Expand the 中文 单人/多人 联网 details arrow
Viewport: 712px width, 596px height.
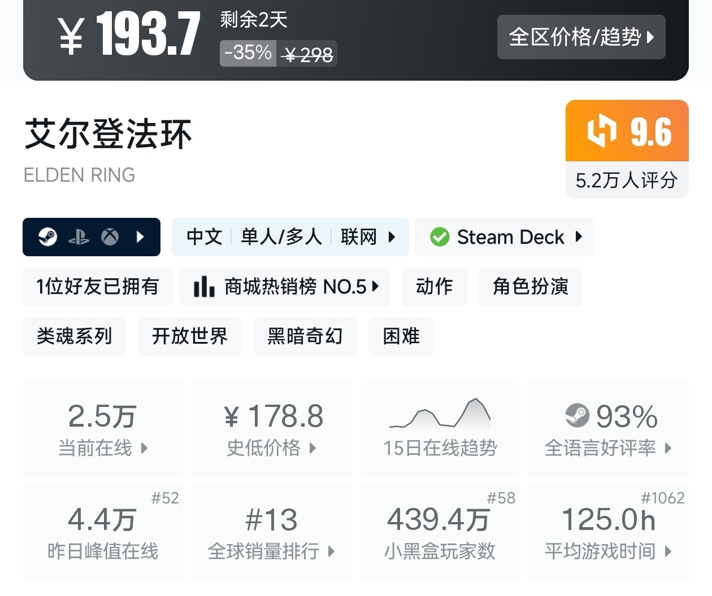pos(391,237)
